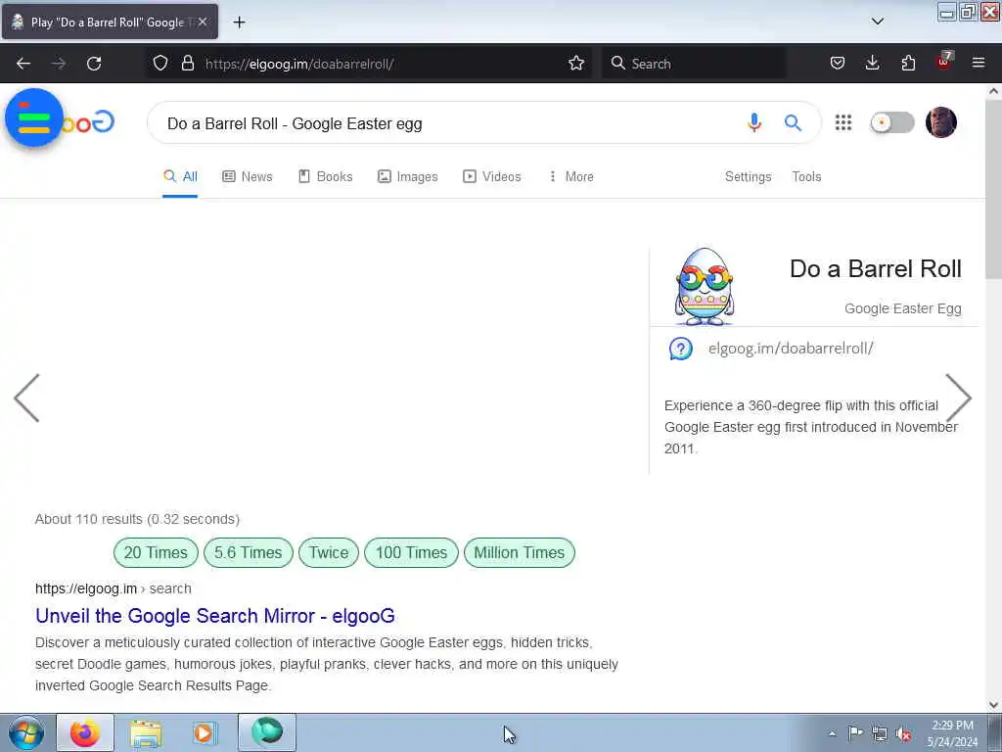The image size is (1002, 752).
Task: Open the elgoog.im/doabarrelroll/ link
Action: tap(791, 349)
